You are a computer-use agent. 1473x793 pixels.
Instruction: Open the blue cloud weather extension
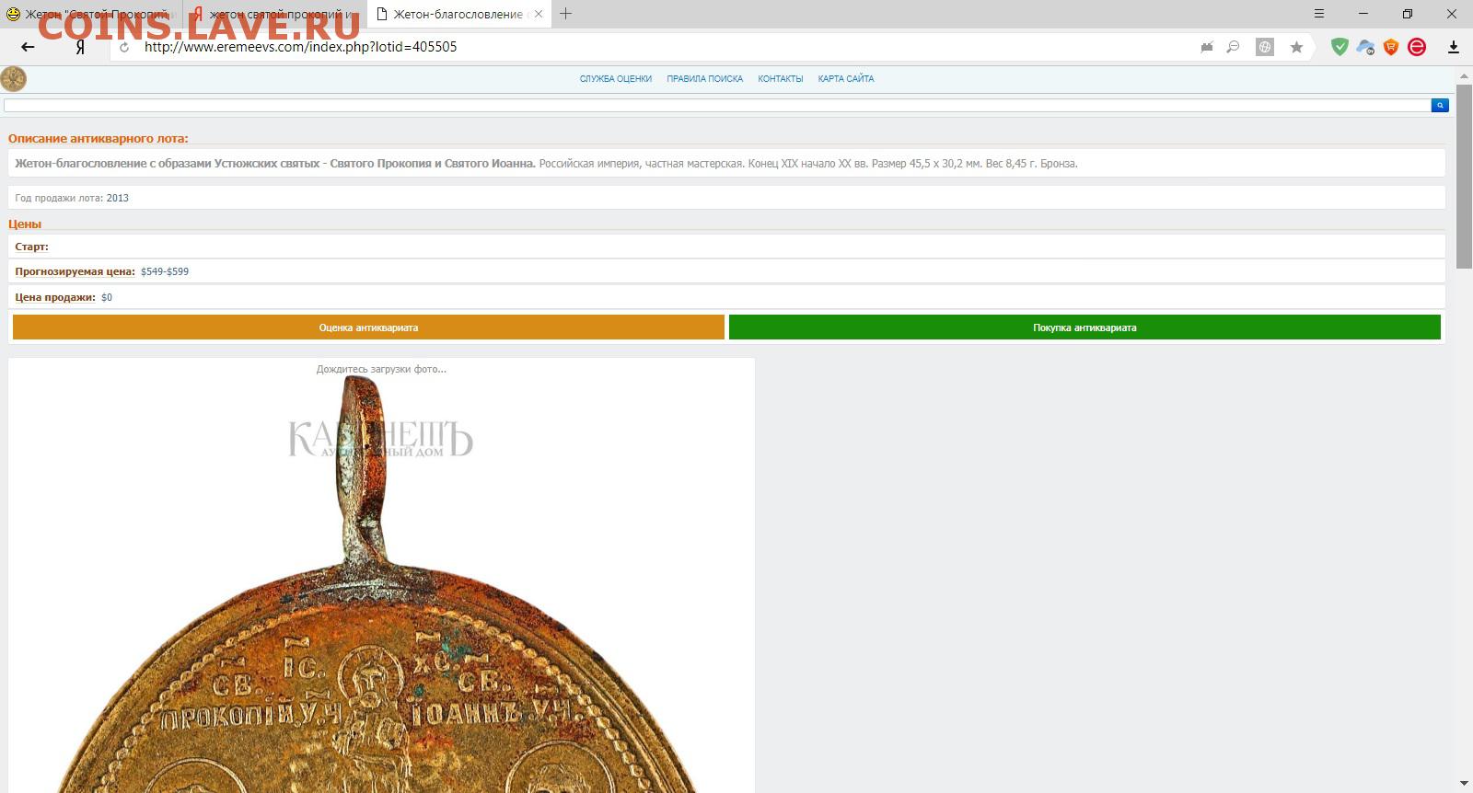click(x=1365, y=47)
